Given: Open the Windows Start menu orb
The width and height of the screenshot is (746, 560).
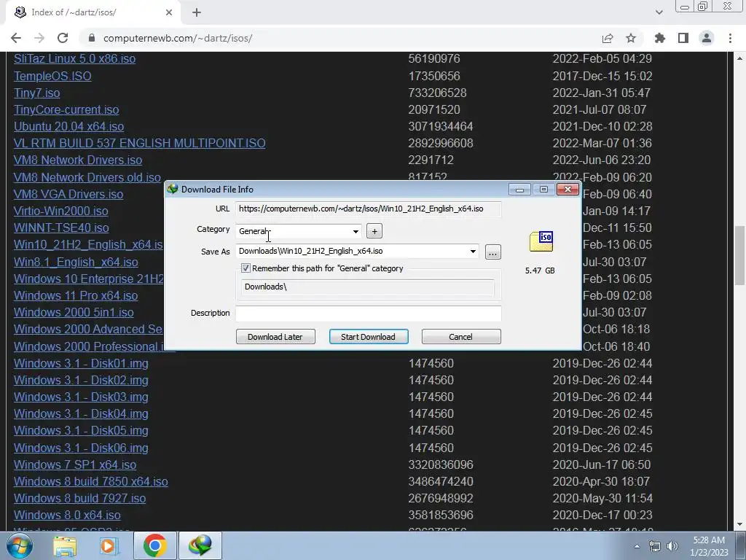Looking at the screenshot, I should pyautogui.click(x=20, y=545).
